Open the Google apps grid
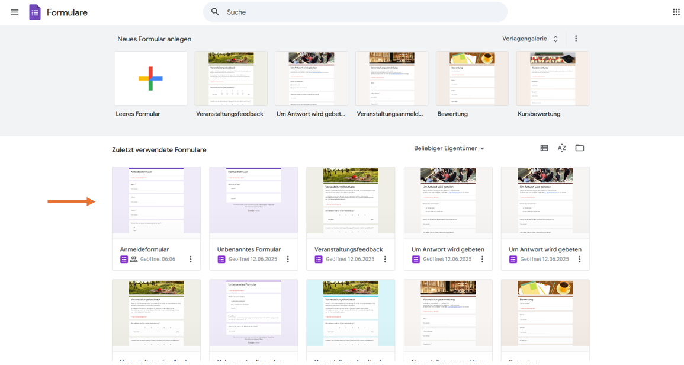This screenshot has width=684, height=365. tap(676, 12)
